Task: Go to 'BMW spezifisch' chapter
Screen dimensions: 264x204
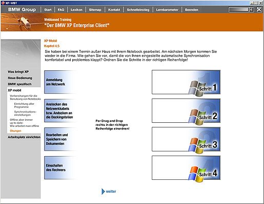Action: click(x=19, y=84)
